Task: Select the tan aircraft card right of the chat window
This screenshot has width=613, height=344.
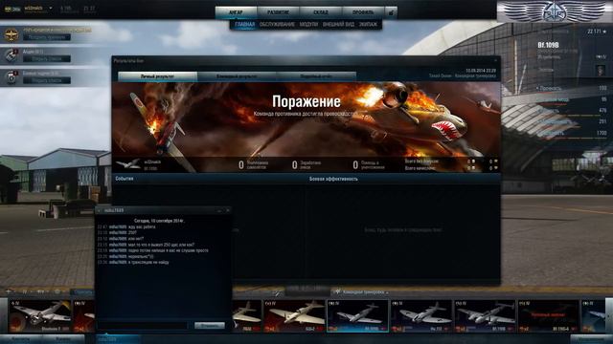Action: [x=294, y=316]
